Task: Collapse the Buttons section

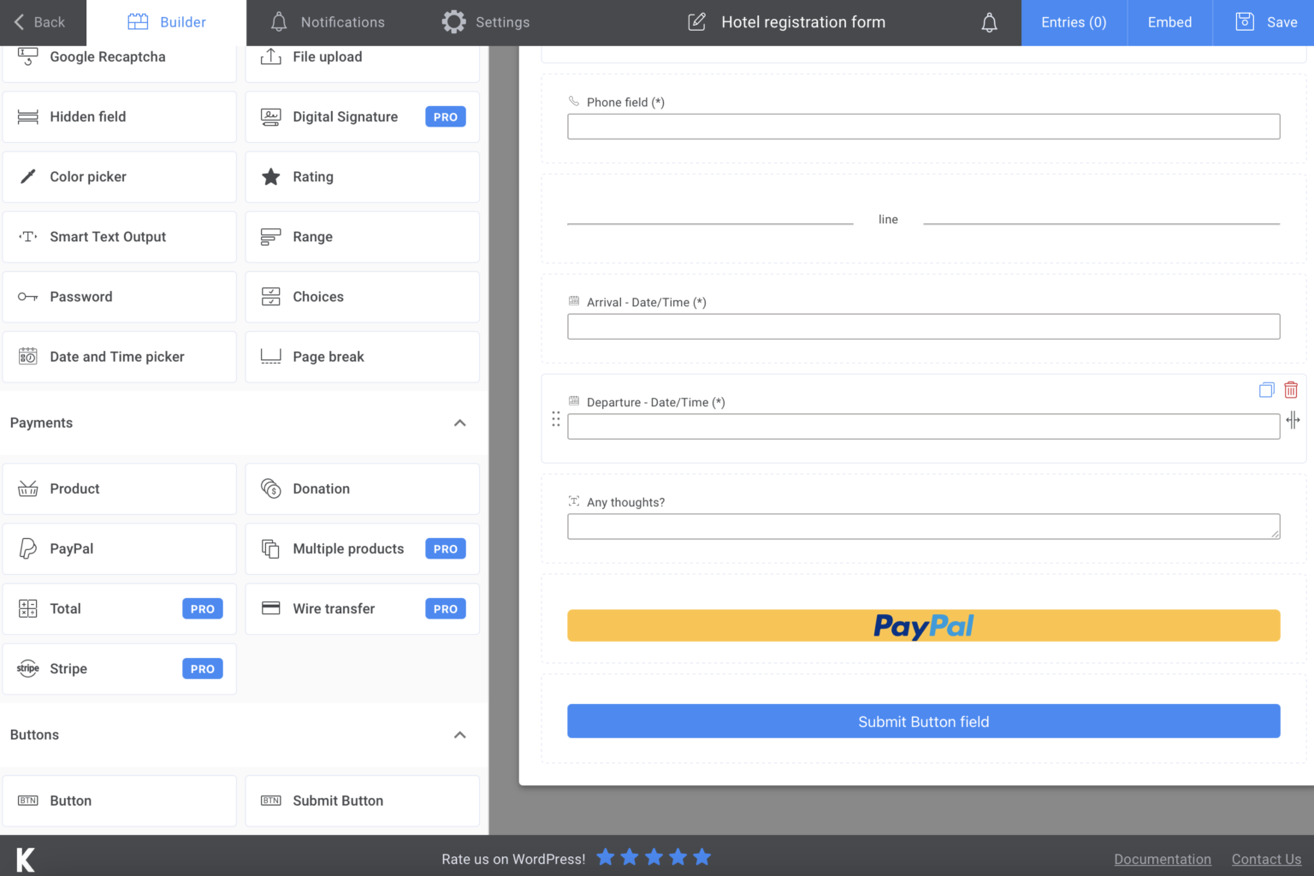Action: tap(459, 735)
